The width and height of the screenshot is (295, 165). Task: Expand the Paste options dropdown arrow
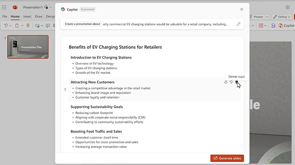click(x=22, y=25)
